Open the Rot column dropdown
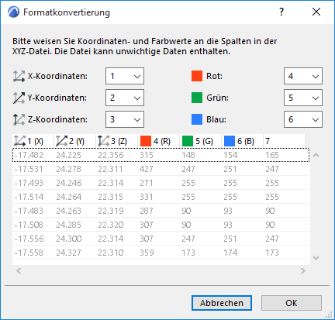The image size is (335, 320). coord(303,76)
